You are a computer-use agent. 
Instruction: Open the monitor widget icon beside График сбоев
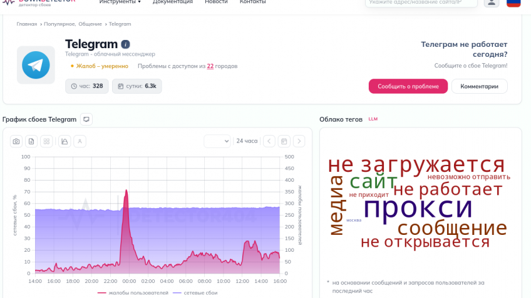[86, 119]
